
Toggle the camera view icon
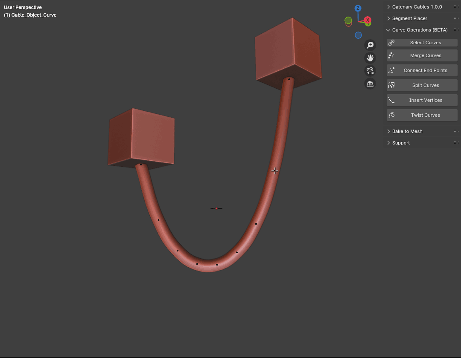tap(370, 71)
